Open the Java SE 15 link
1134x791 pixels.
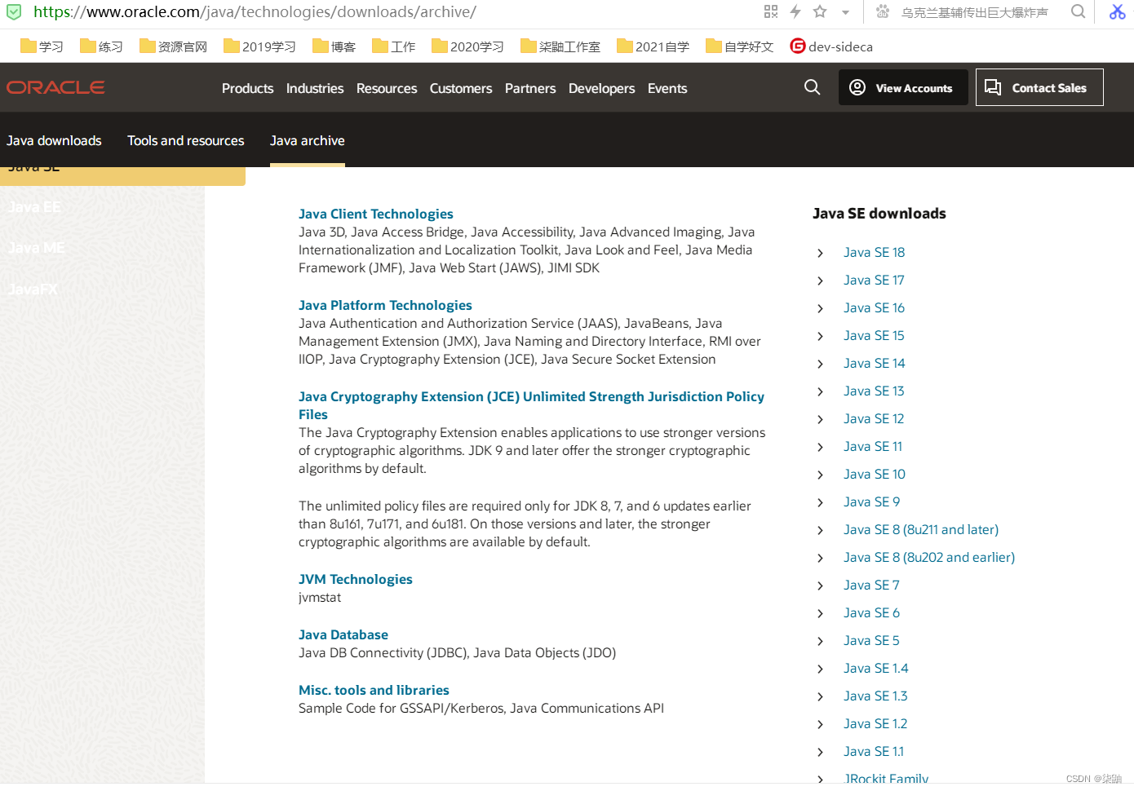click(874, 335)
